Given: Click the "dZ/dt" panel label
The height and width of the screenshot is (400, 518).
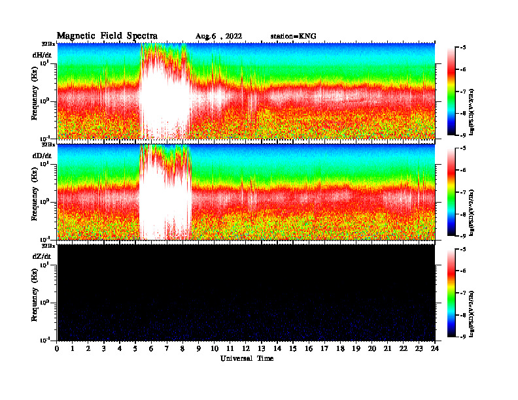Looking at the screenshot, I should point(42,256).
